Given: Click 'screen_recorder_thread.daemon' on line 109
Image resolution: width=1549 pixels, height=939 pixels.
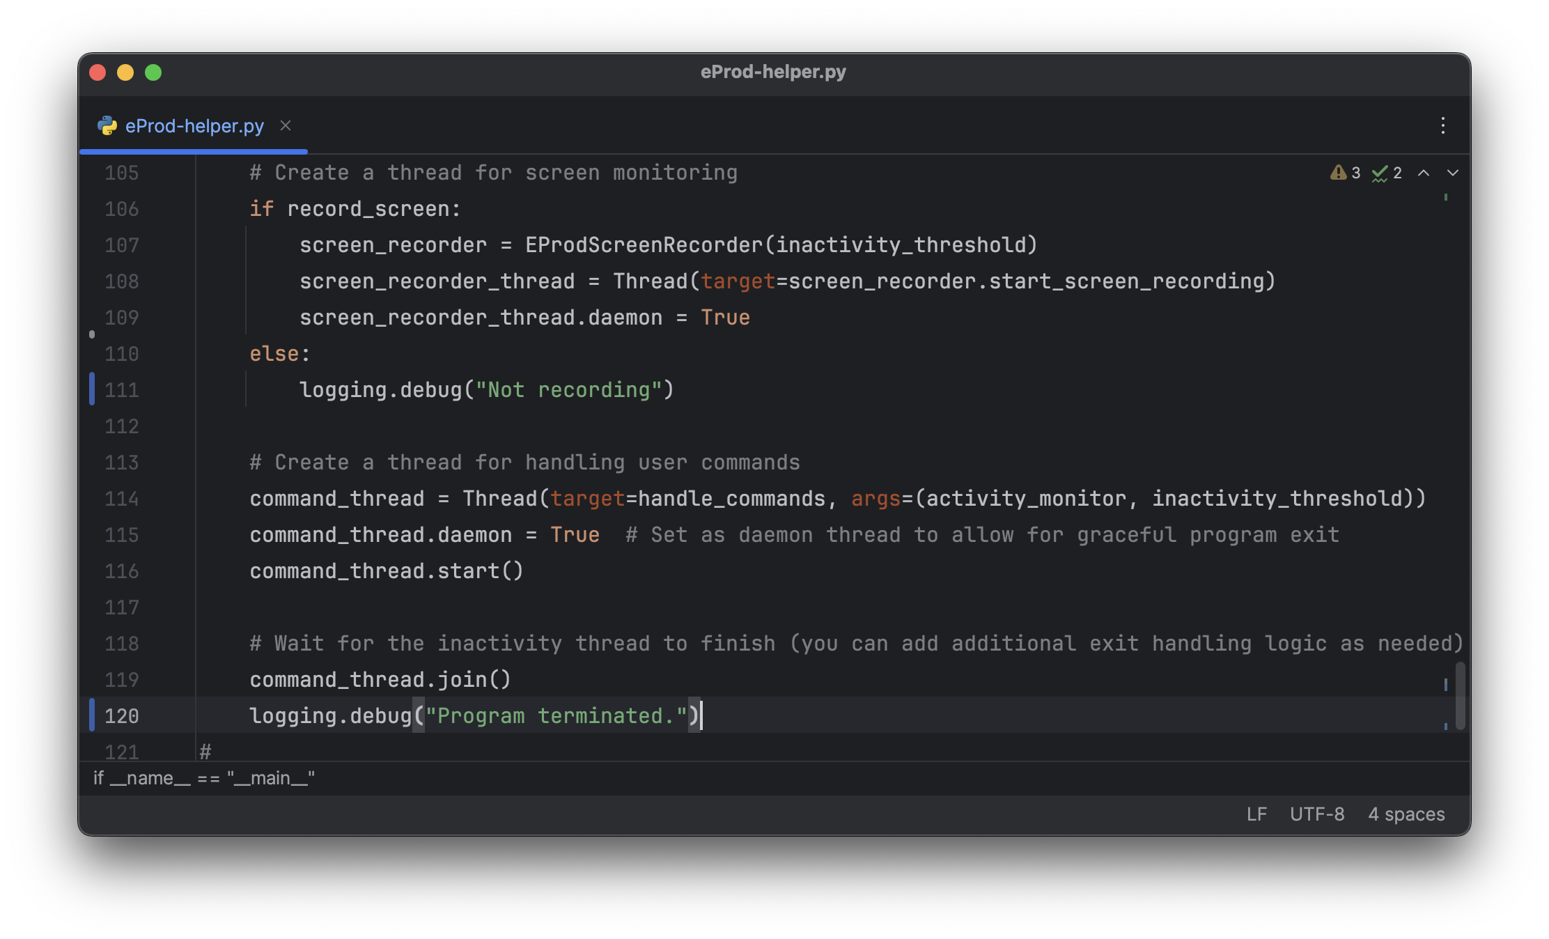Looking at the screenshot, I should click(481, 318).
